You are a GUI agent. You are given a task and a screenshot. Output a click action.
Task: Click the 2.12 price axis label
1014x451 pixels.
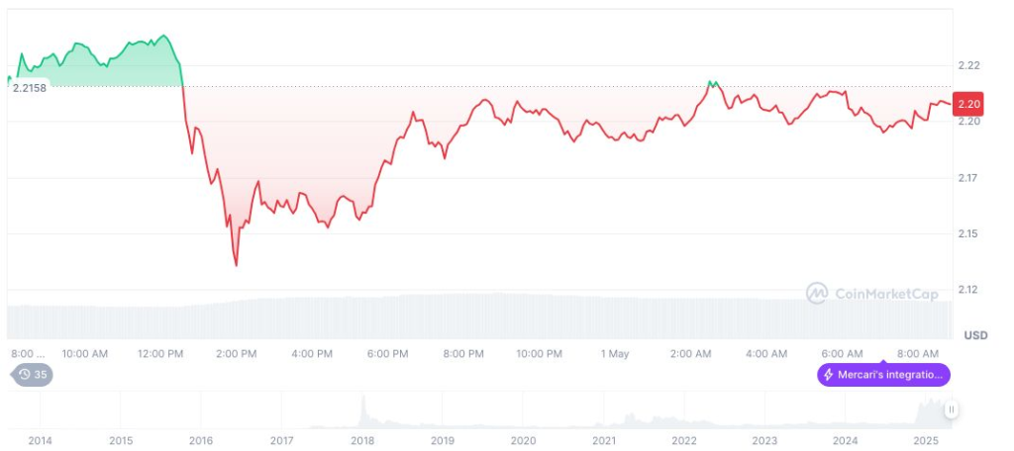tap(967, 289)
